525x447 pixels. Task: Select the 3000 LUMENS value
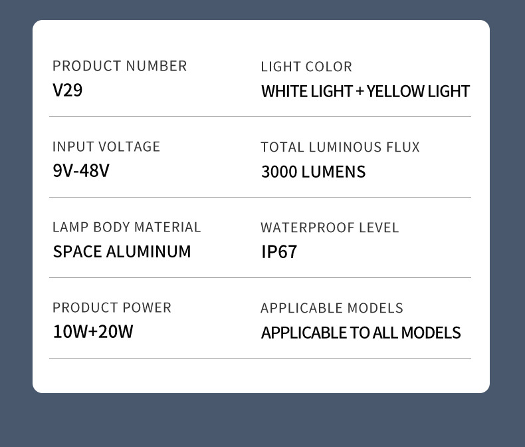click(313, 172)
